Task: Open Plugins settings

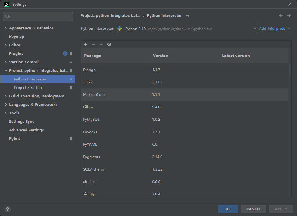Action: point(16,53)
